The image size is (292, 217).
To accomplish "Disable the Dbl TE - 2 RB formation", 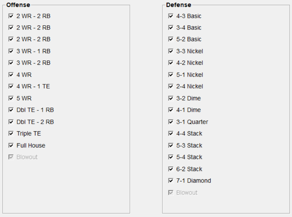I will 11,122.
